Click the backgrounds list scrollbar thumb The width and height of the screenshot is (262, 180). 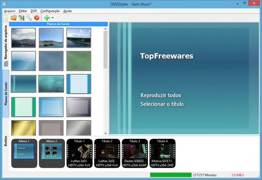point(105,50)
